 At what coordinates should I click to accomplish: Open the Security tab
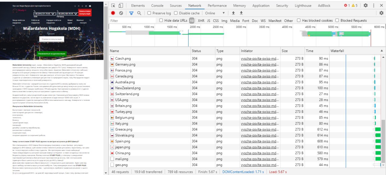(282, 5)
